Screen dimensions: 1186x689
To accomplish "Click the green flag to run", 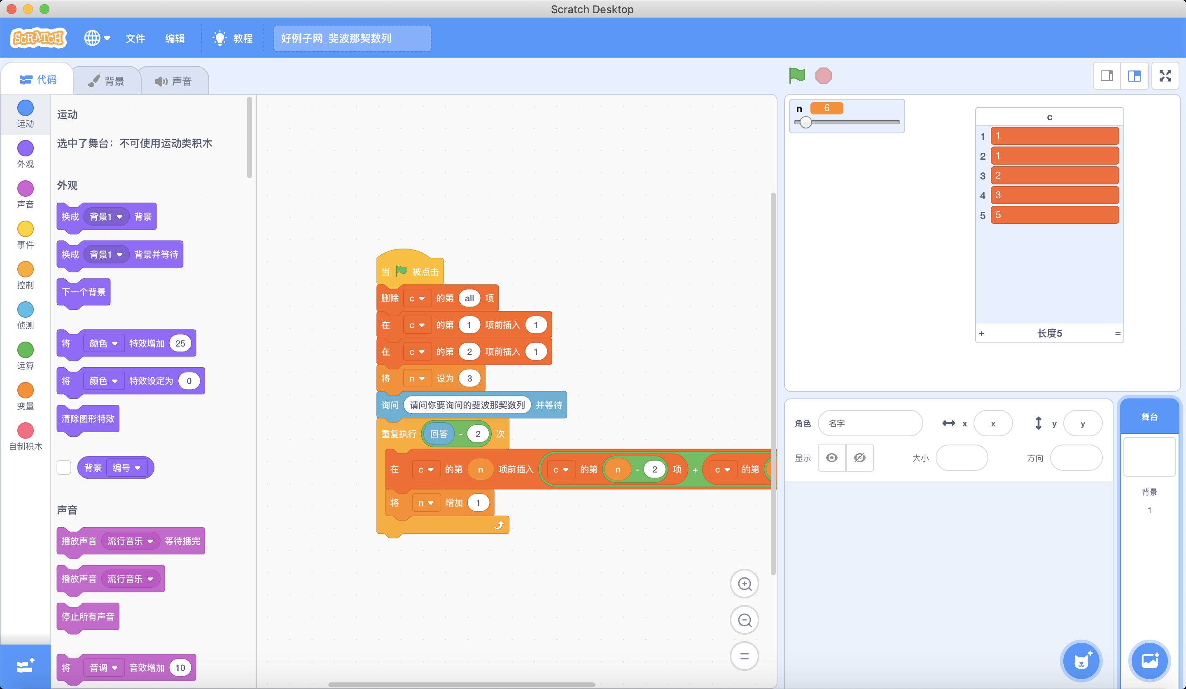I will pyautogui.click(x=797, y=75).
